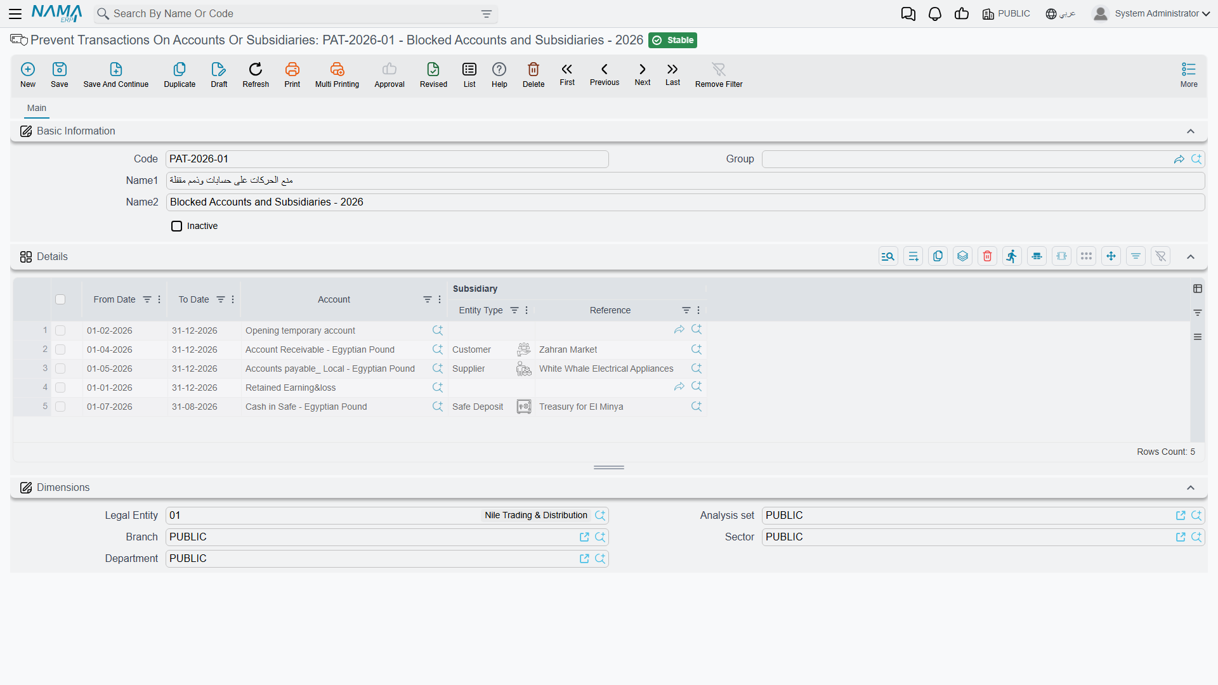Click Remove Filter
Image resolution: width=1218 pixels, height=685 pixels.
[x=719, y=74]
